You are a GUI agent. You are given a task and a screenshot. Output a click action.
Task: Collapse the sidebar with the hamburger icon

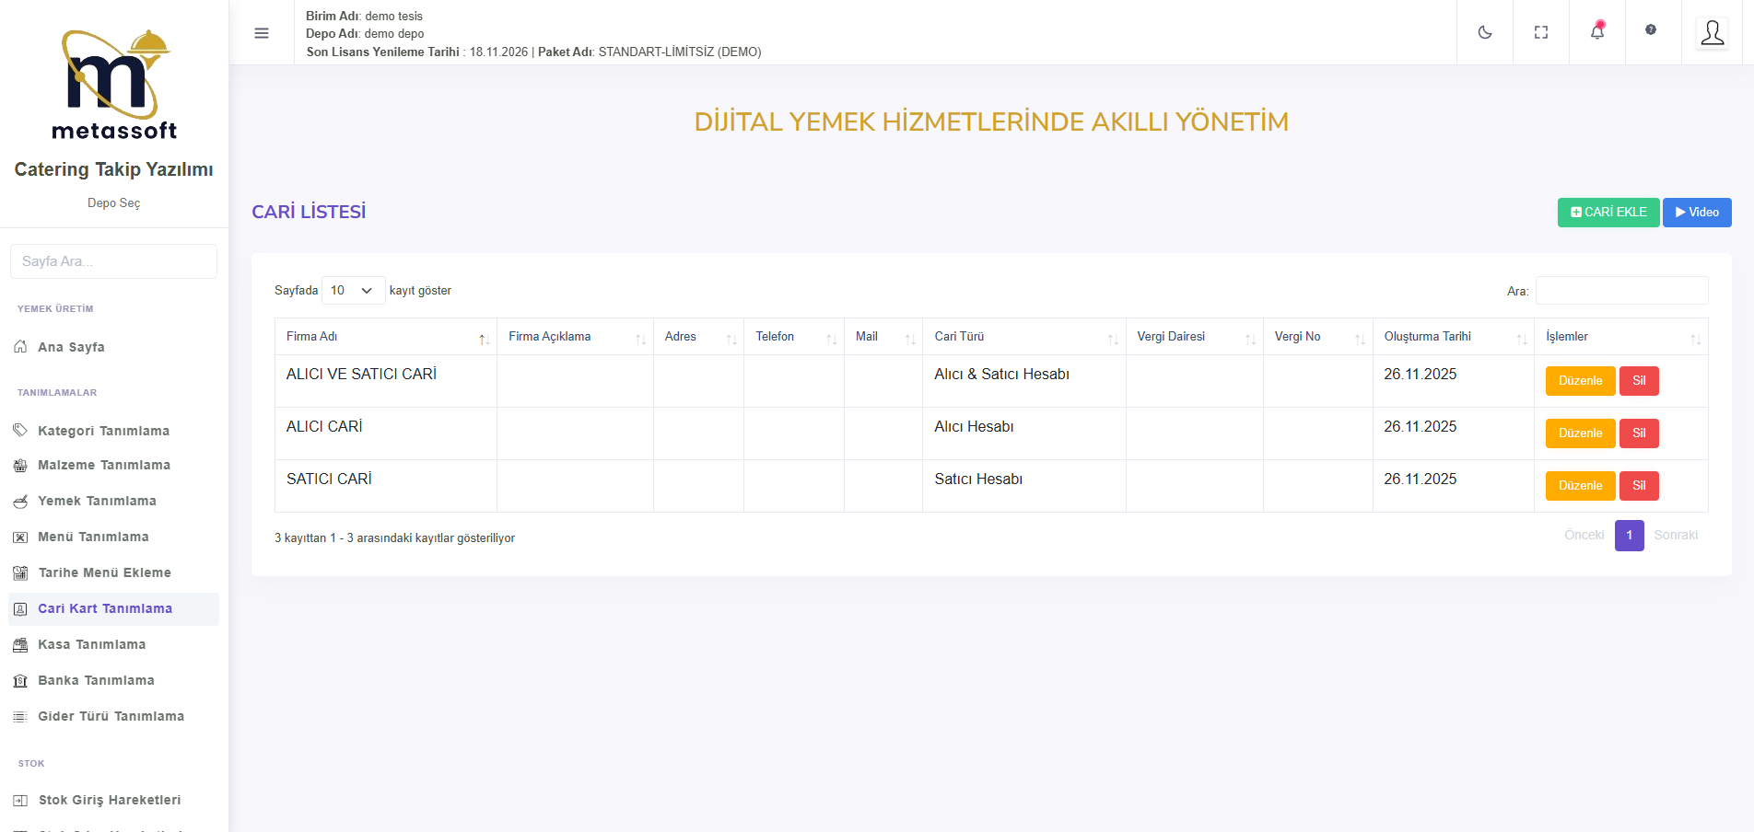pyautogui.click(x=262, y=33)
